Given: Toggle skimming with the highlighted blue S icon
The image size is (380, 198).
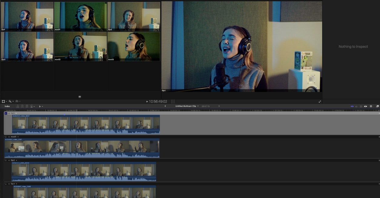Looking at the screenshot, I should pyautogui.click(x=352, y=106).
